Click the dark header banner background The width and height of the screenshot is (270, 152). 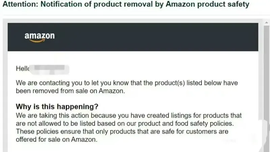[x=152, y=37]
